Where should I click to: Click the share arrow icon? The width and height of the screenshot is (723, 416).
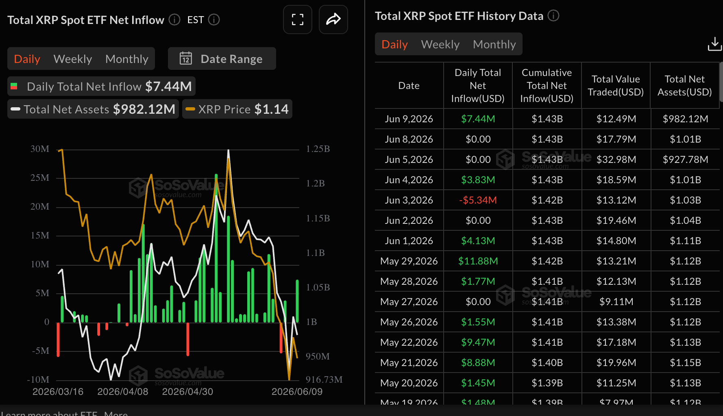(333, 19)
